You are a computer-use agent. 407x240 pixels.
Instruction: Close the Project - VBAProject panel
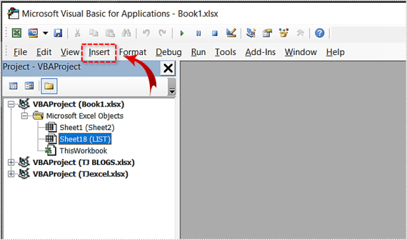coord(168,69)
